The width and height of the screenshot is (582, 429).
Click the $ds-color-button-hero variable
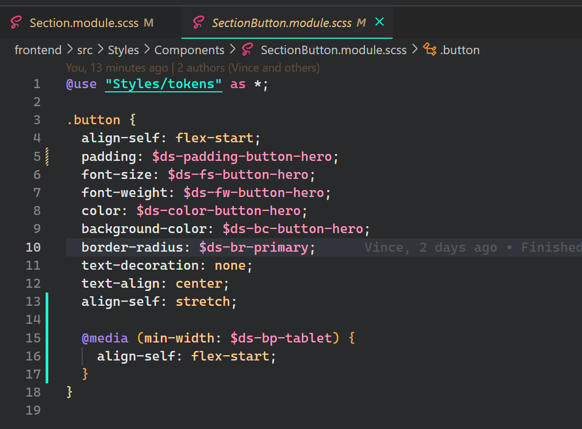[x=219, y=211]
